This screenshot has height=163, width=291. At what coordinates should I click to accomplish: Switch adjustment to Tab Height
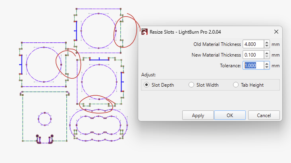(x=236, y=85)
